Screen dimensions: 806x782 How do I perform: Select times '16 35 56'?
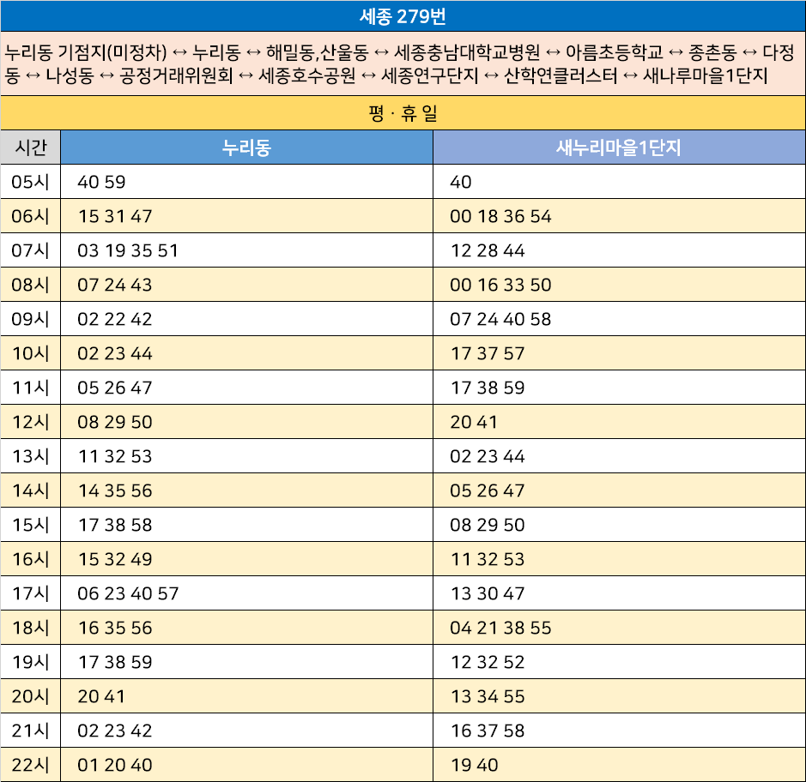115,628
